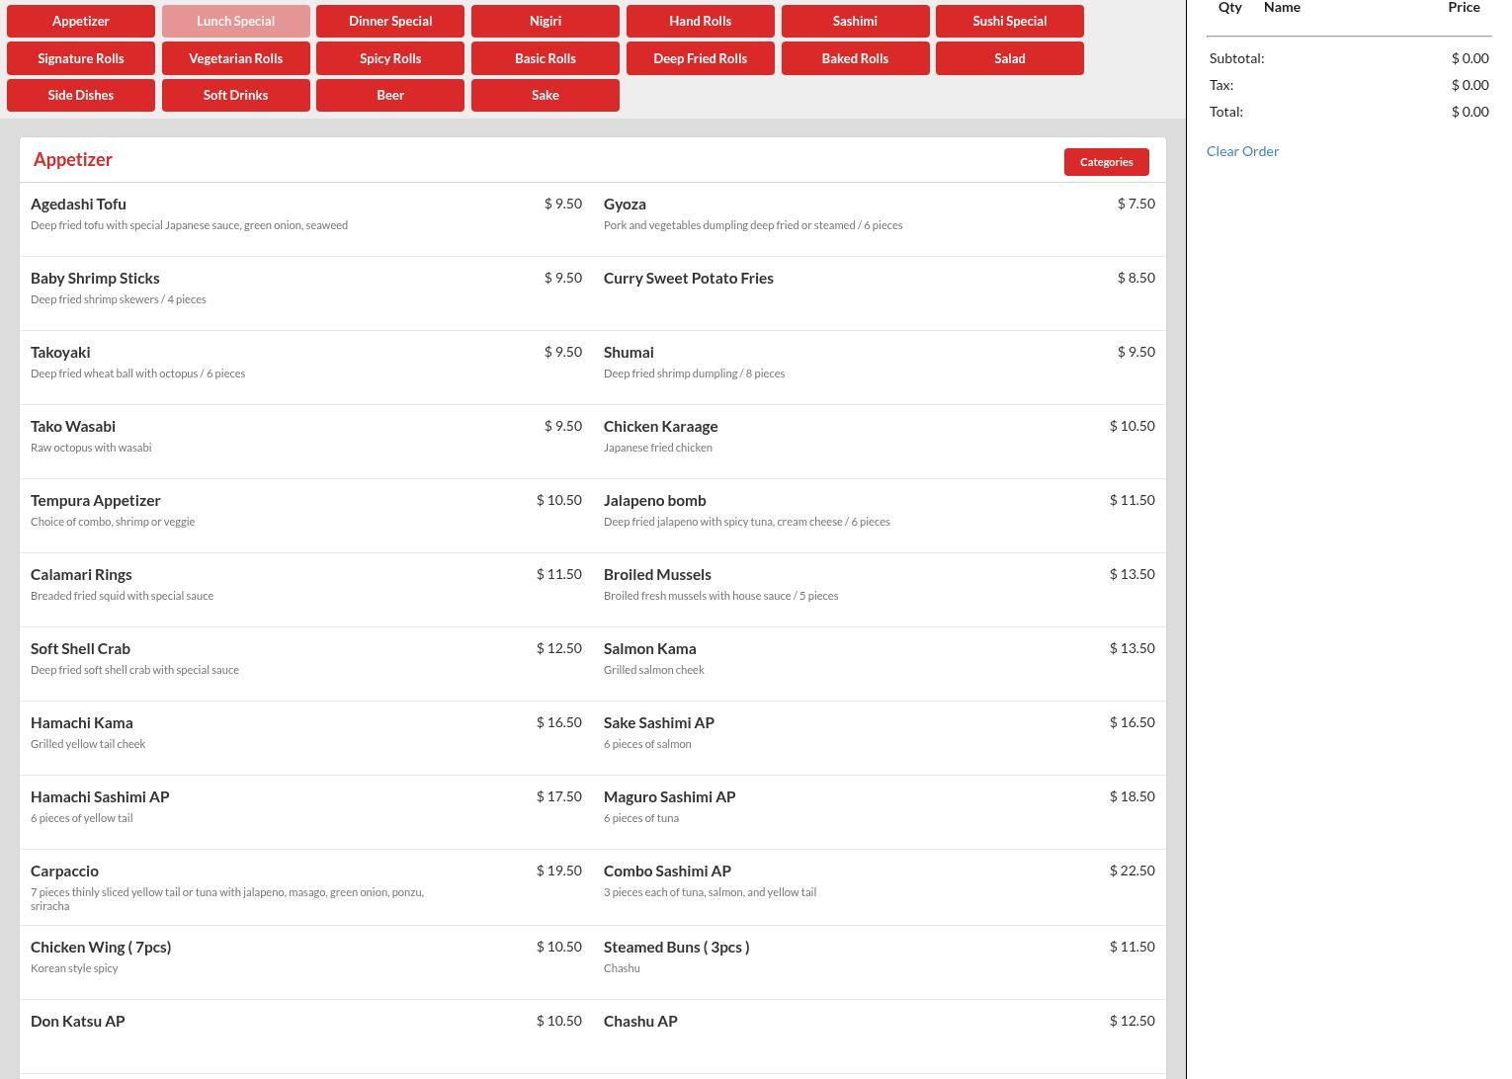Screen dimensions: 1512x1079
Task: Pick the Jalapeno bomb appetizer
Action: tap(654, 501)
